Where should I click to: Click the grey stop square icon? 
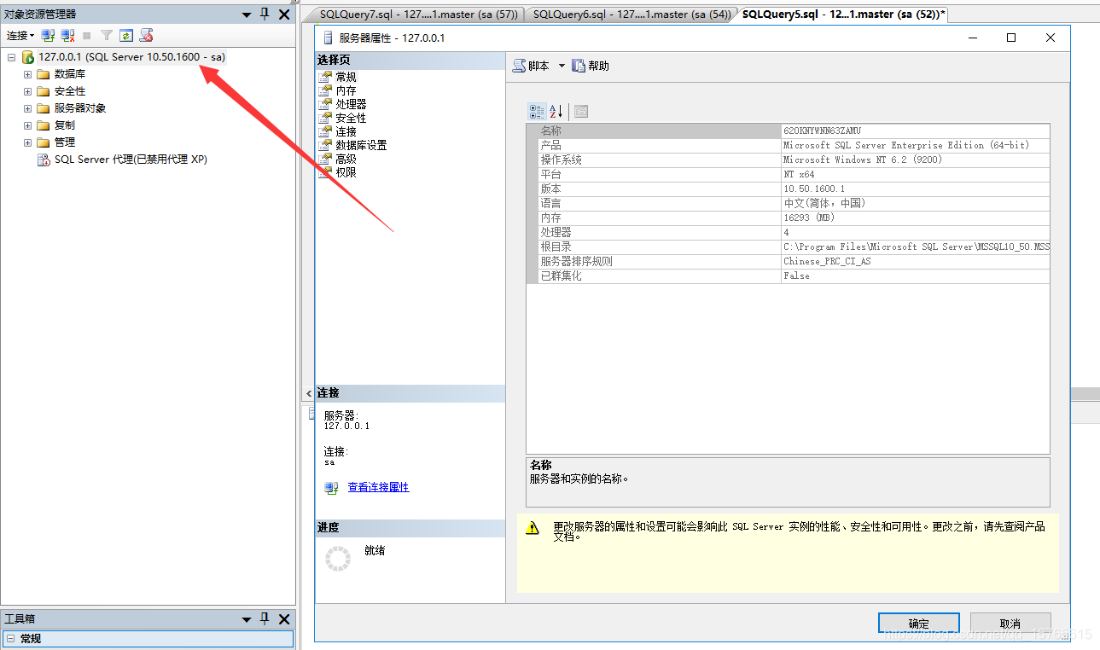(x=87, y=36)
